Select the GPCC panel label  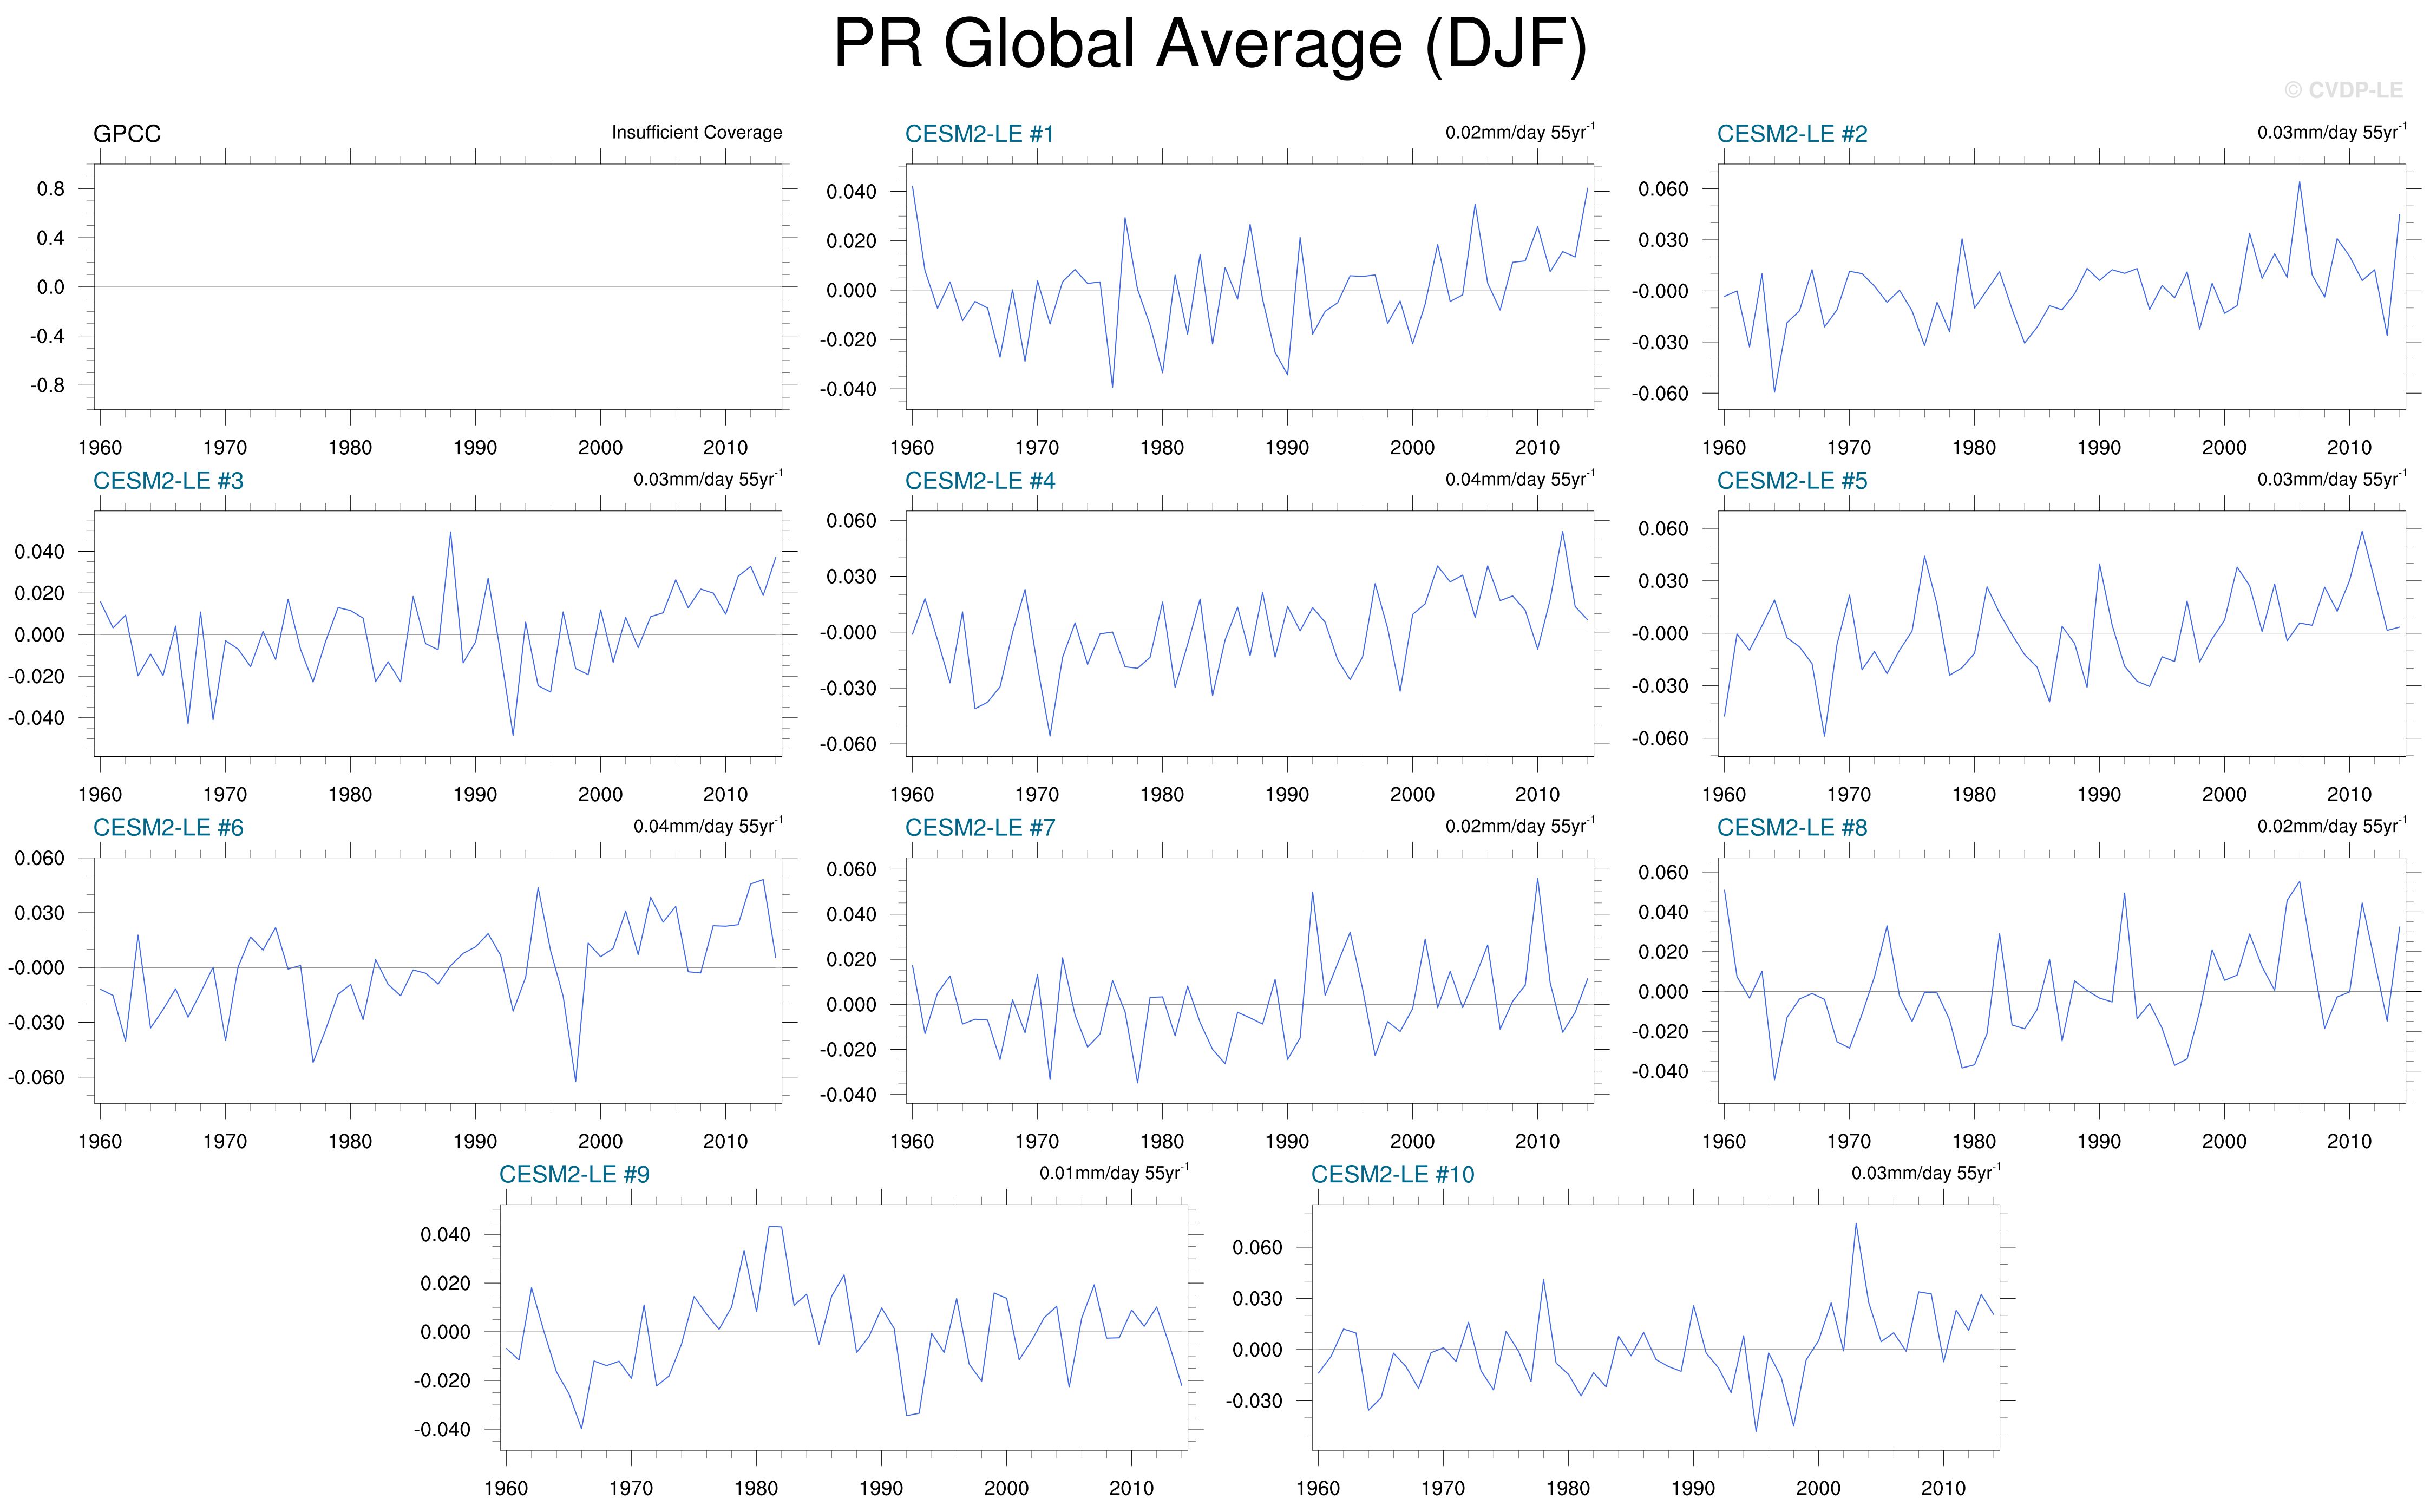tap(127, 134)
